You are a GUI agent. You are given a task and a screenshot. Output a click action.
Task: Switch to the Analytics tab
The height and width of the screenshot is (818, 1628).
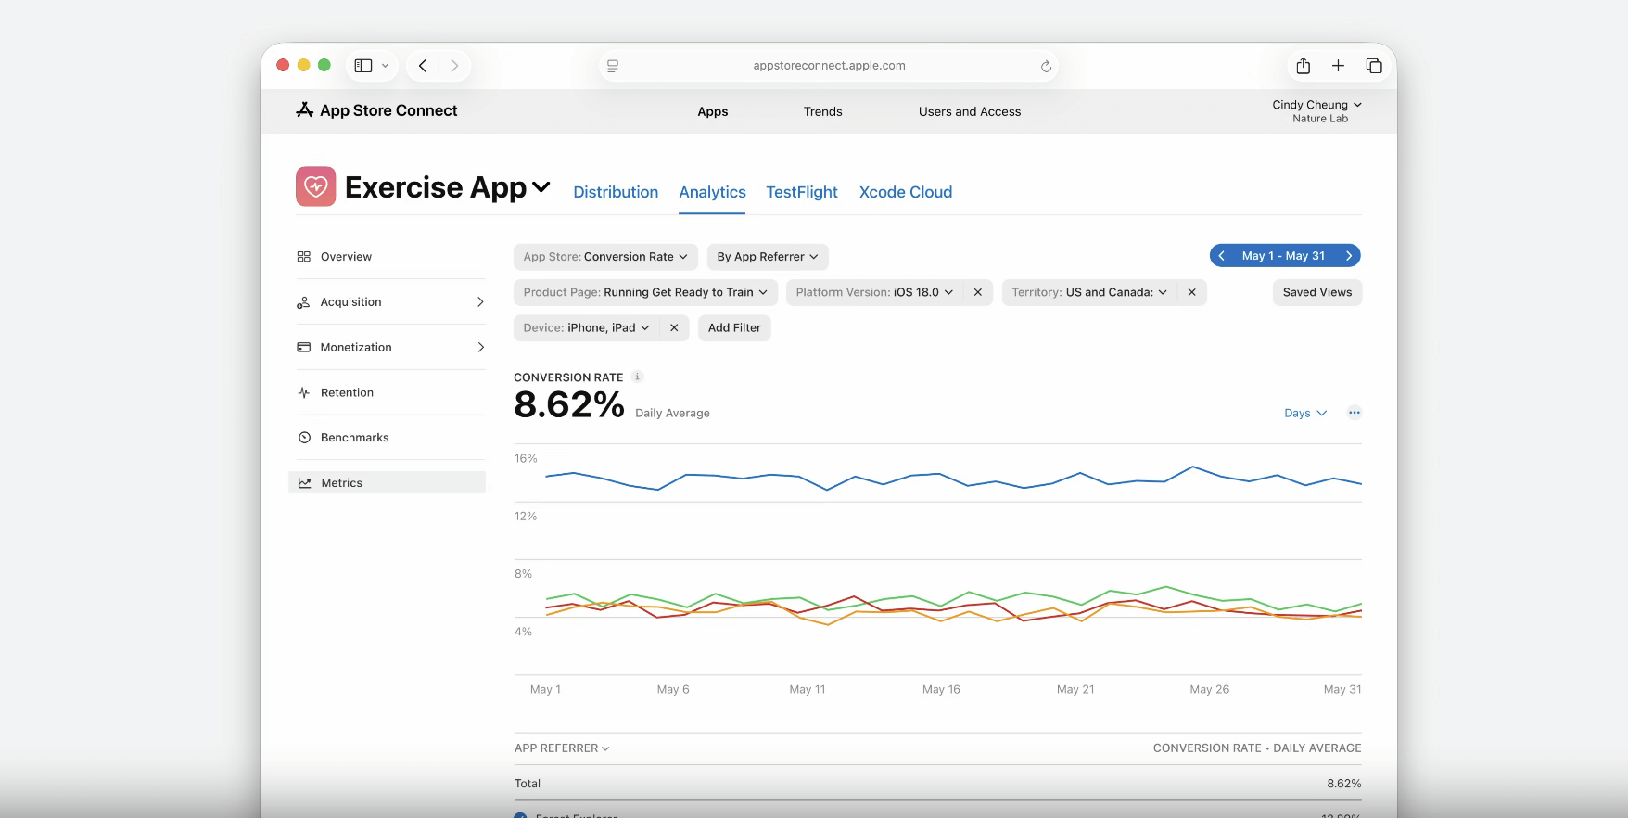pos(712,192)
